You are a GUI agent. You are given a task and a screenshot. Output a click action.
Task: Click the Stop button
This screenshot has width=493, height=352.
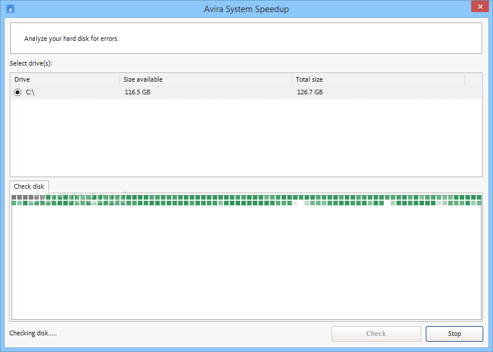click(455, 334)
